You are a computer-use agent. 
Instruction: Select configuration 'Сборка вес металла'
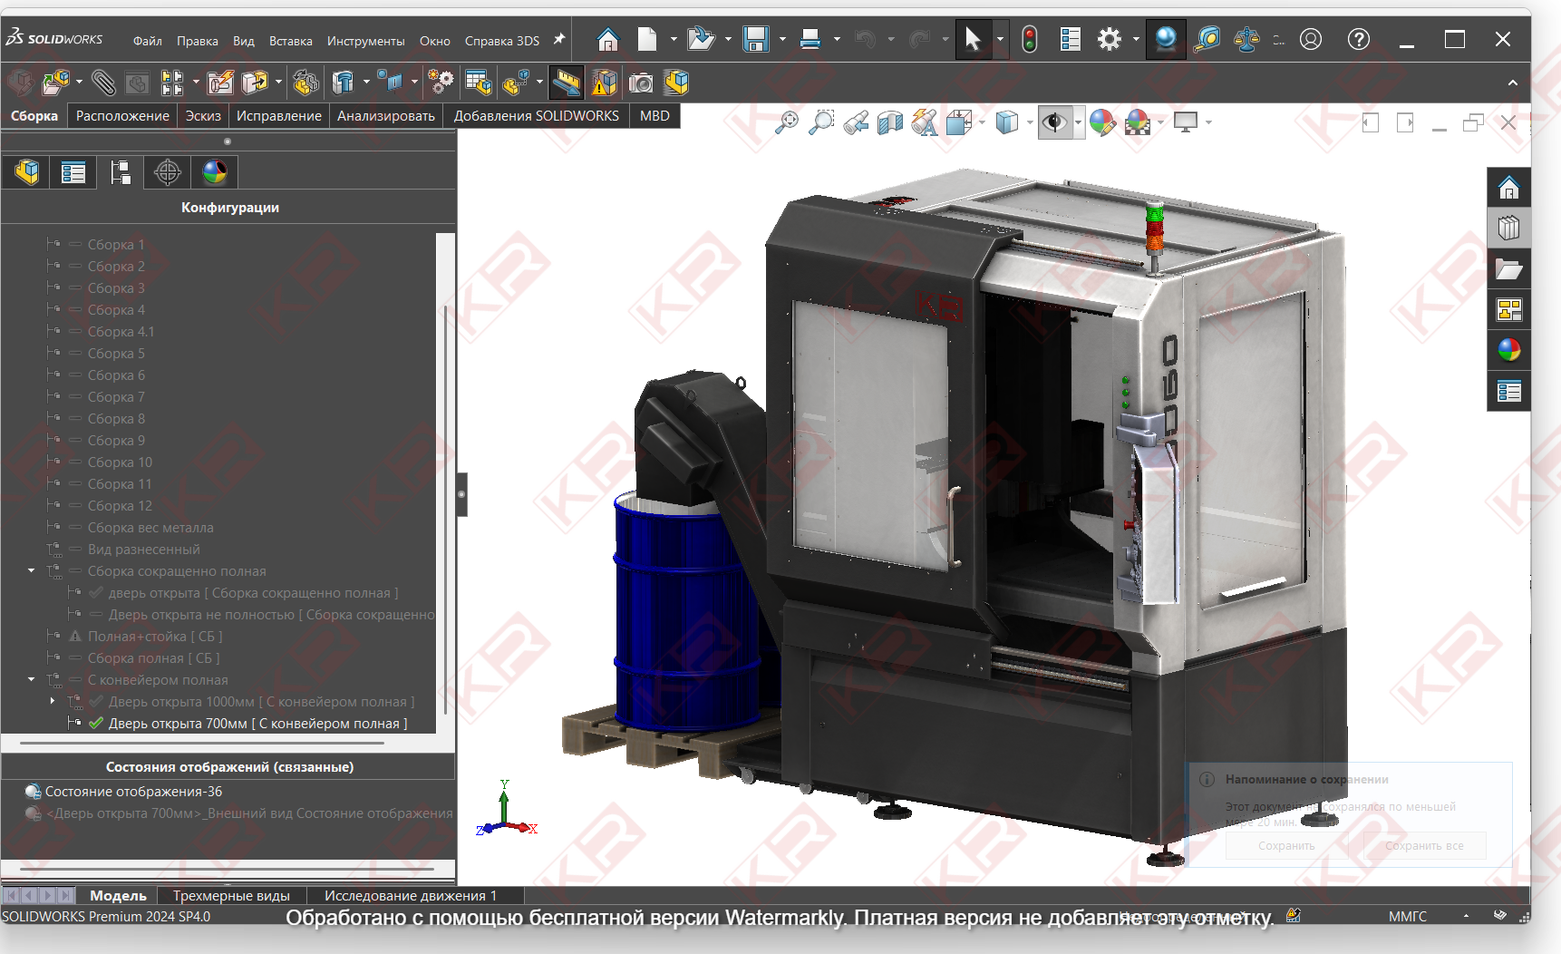150,528
